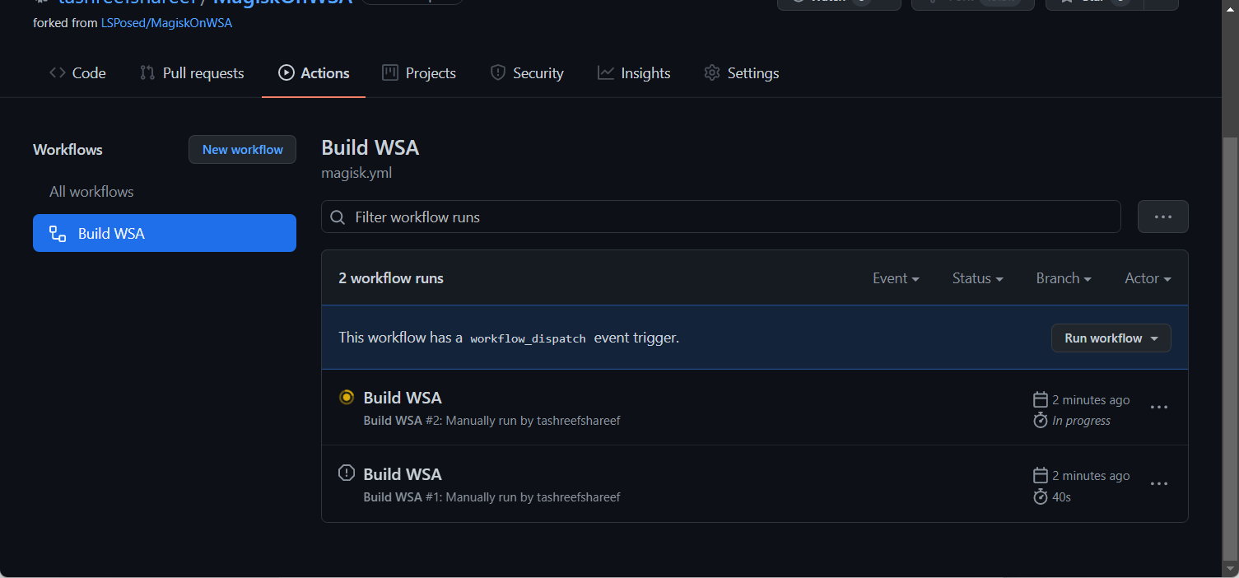Image resolution: width=1239 pixels, height=578 pixels.
Task: Click the in-progress status icon for run #2
Action: click(x=347, y=398)
